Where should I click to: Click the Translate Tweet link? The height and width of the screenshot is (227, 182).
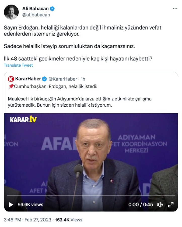[x=18, y=65]
